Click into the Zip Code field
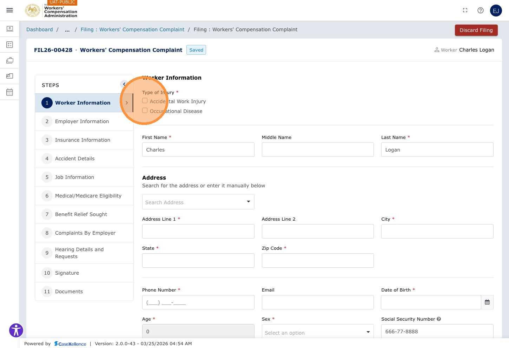 coord(318,261)
